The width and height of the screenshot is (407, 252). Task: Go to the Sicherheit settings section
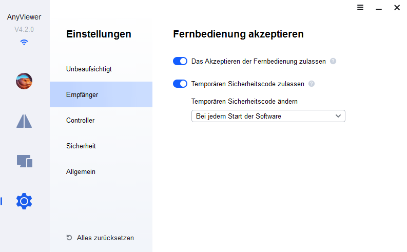81,146
